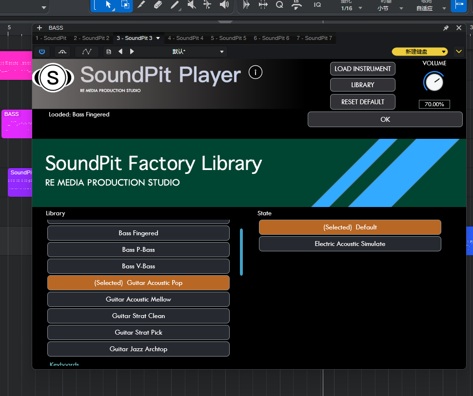
Task: Toggle the ripple edit icon
Action: tap(246, 5)
